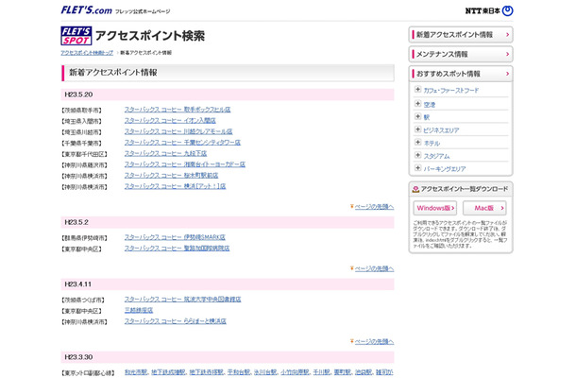This screenshot has height=378, width=576.
Task: Click the H23.5.20 date heading
Action: tap(78, 94)
